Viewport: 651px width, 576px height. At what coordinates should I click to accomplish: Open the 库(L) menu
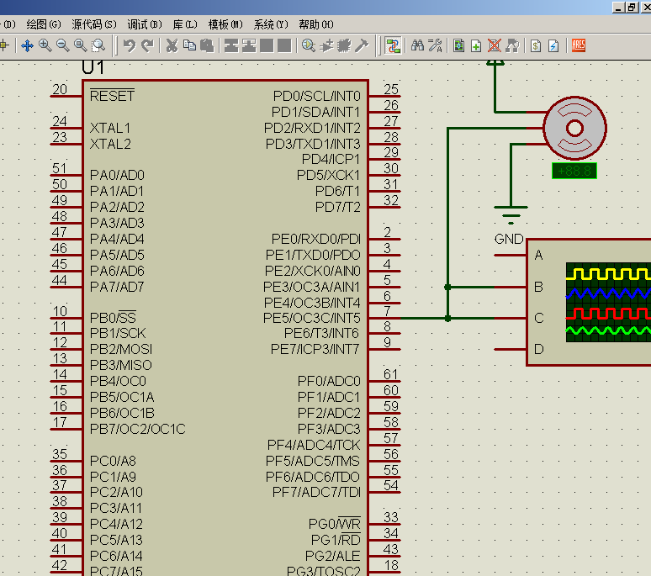(x=185, y=24)
